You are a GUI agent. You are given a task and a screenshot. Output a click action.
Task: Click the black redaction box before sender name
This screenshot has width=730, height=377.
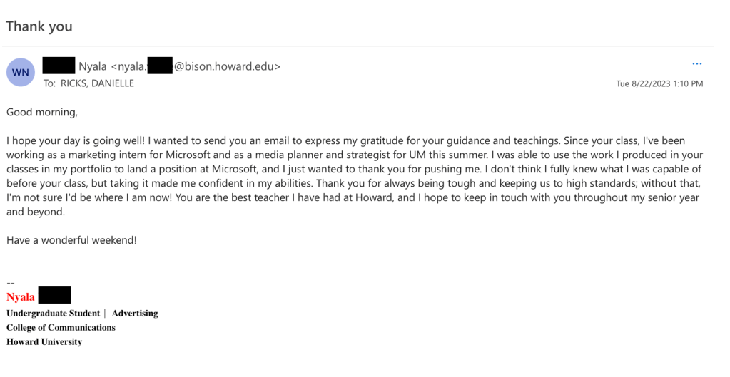(59, 66)
